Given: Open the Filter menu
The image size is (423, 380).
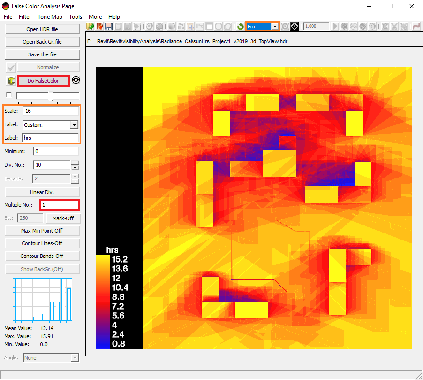Looking at the screenshot, I should pos(25,17).
